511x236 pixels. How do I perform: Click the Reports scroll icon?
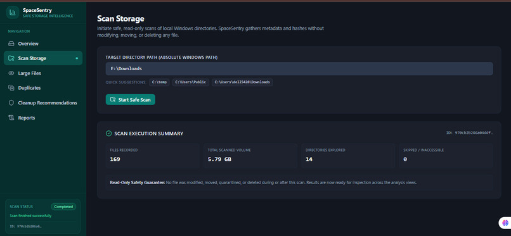point(11,118)
